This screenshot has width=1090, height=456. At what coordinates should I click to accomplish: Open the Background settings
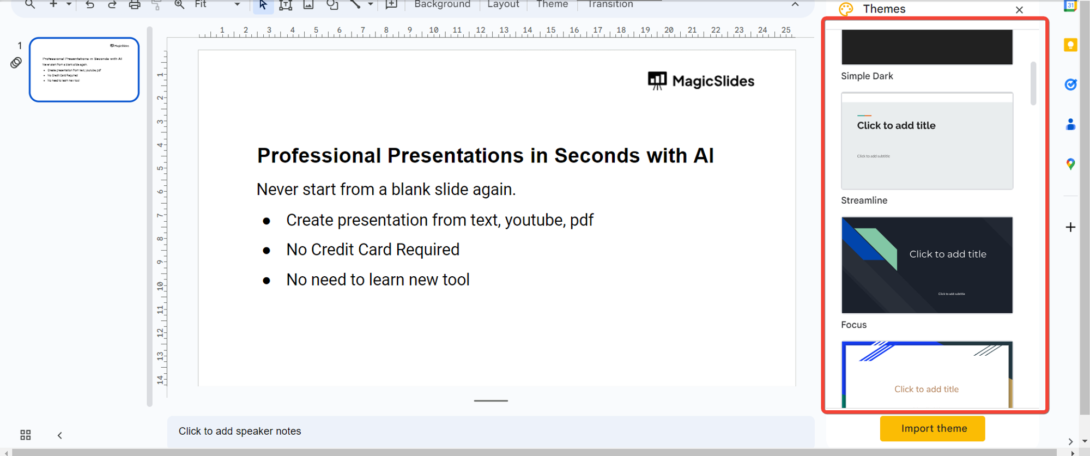pyautogui.click(x=442, y=4)
